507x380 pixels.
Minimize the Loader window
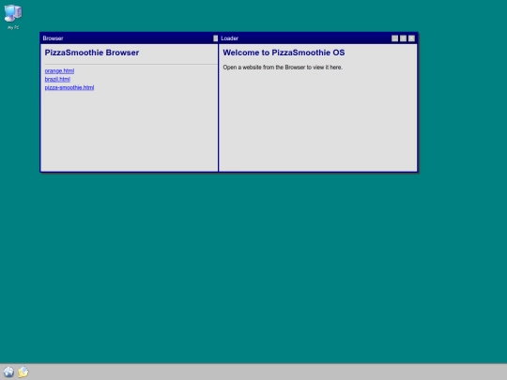click(394, 38)
